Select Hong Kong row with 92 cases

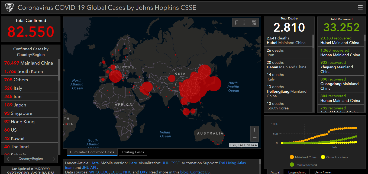pos(30,122)
